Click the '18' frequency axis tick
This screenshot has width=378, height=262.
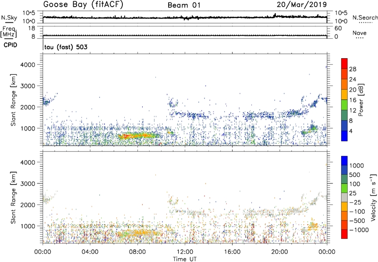tap(32, 28)
